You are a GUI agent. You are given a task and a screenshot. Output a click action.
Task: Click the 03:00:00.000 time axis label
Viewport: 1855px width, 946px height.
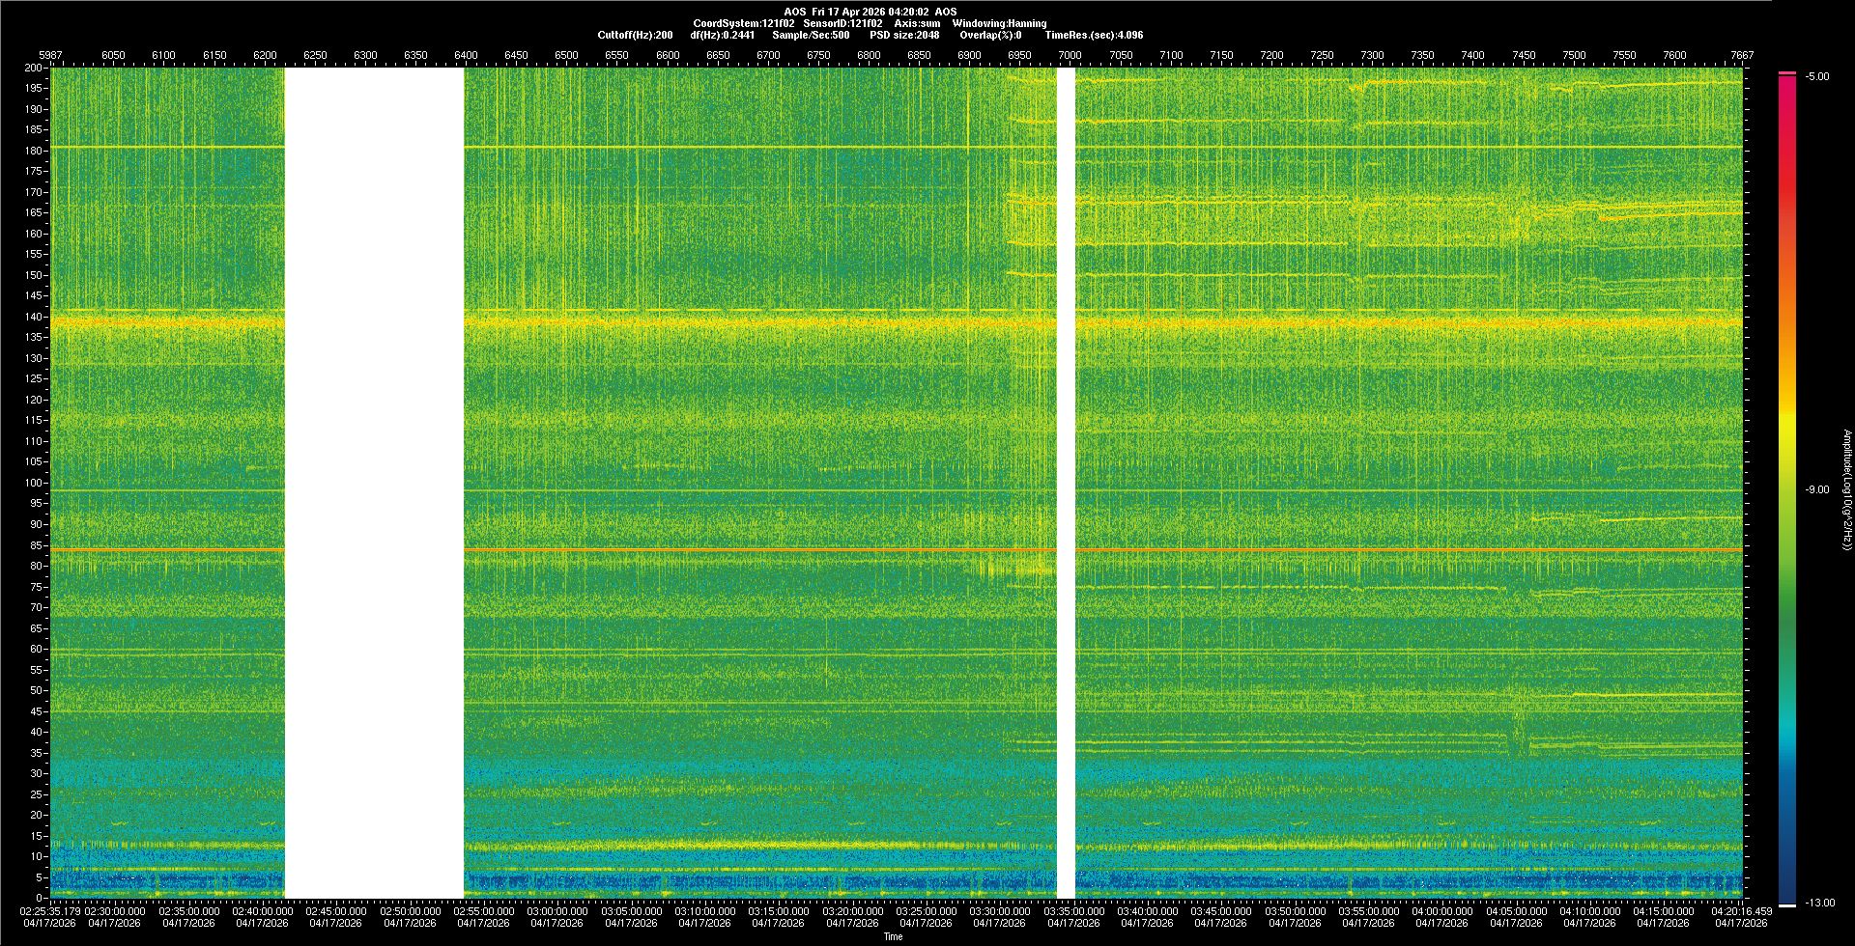[557, 911]
